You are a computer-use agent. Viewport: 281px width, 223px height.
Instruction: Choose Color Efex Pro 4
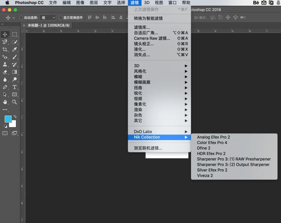[x=234, y=143]
